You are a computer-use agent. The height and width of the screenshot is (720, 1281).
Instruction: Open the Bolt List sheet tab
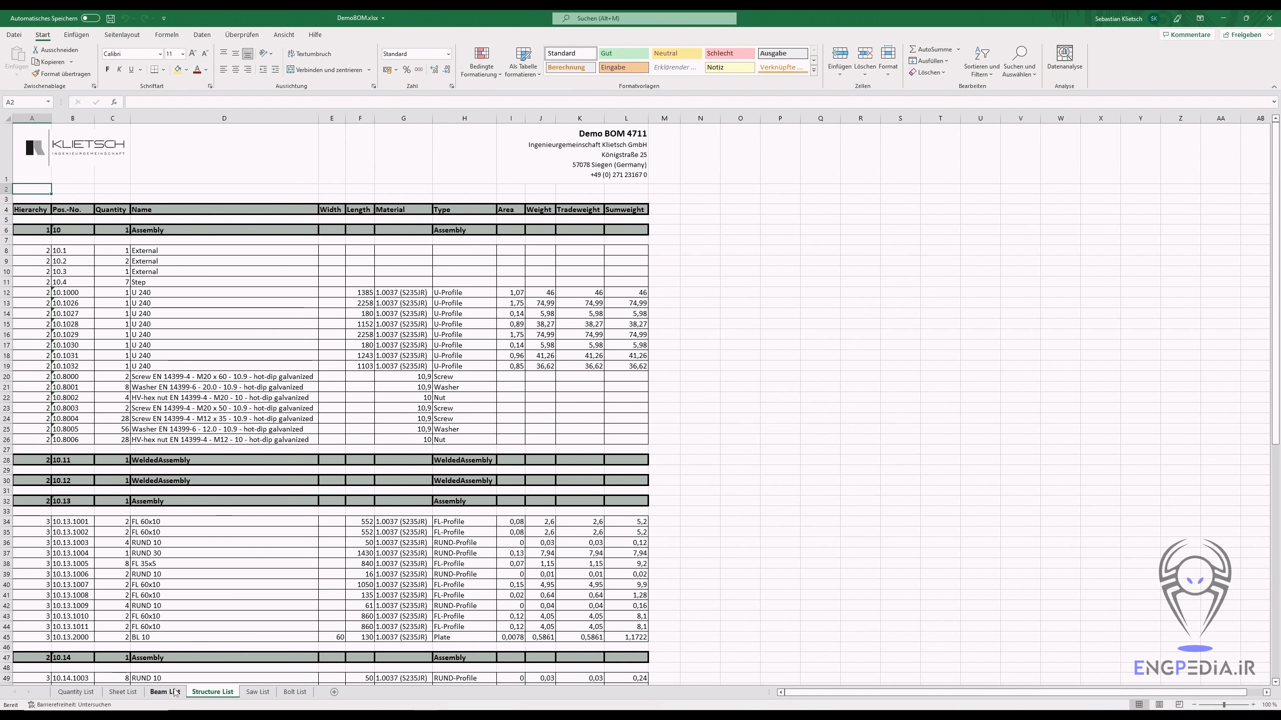coord(295,691)
